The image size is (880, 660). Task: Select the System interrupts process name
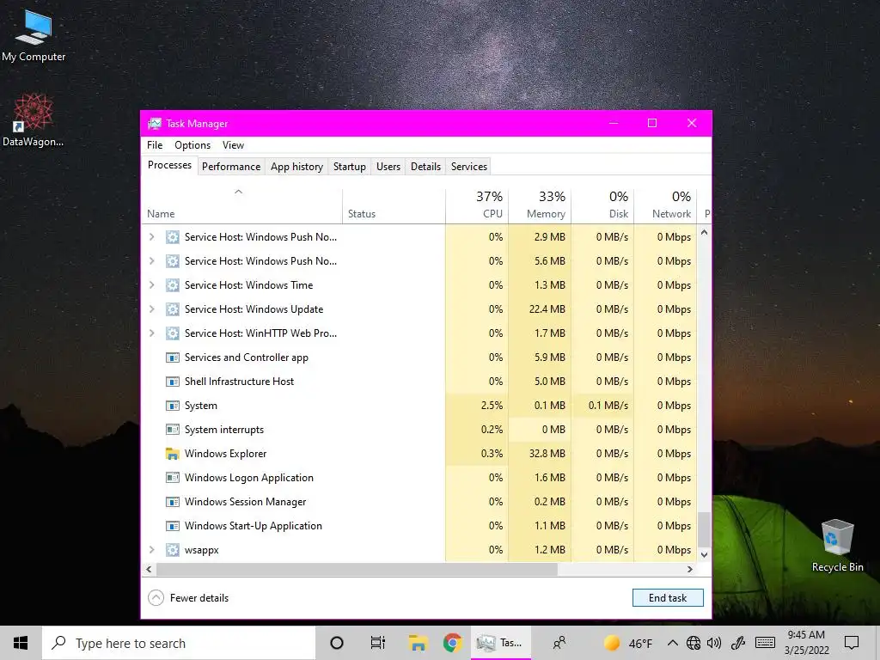point(224,430)
